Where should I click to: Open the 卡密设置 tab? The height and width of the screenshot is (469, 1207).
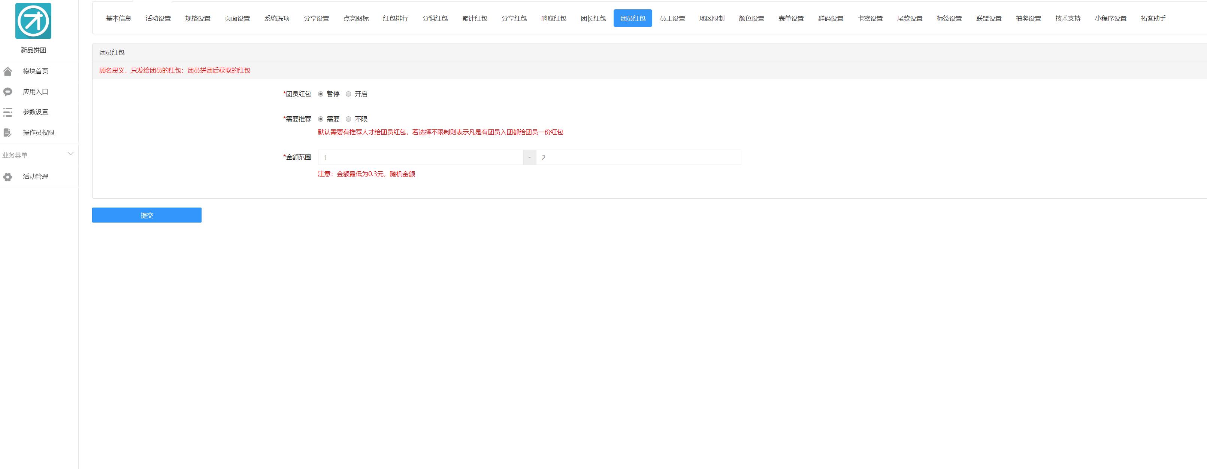870,18
